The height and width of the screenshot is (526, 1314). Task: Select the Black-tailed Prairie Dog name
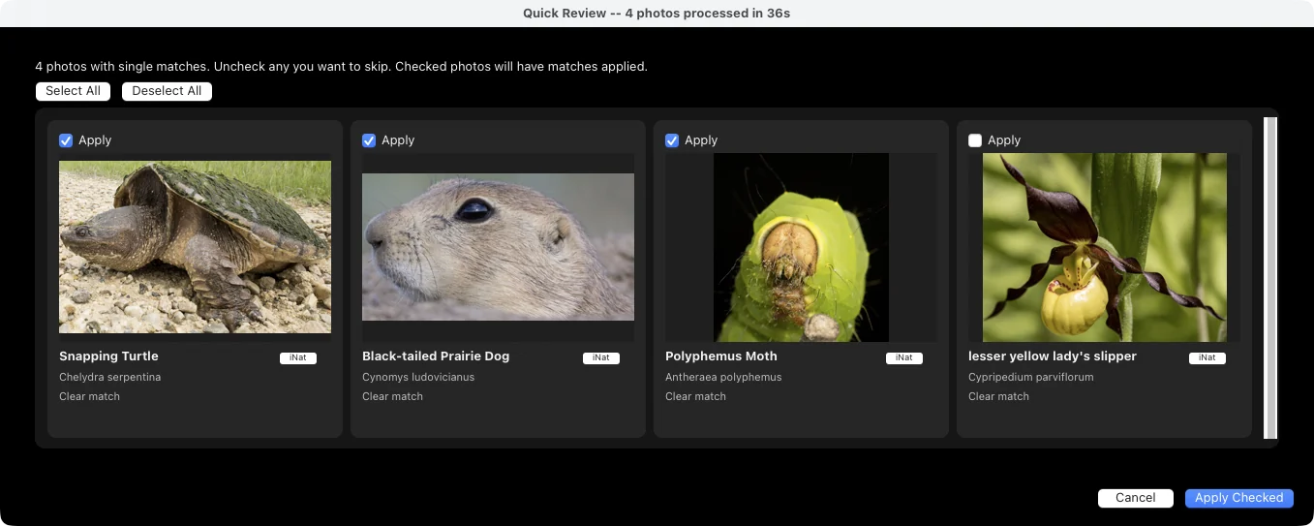click(436, 356)
